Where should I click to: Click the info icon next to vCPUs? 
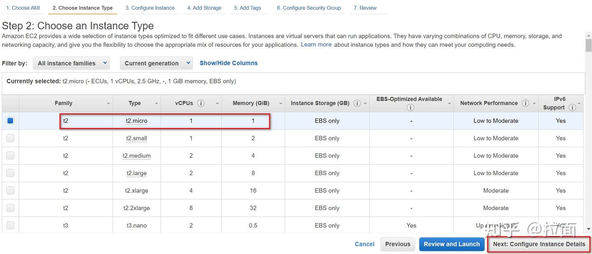click(x=201, y=103)
